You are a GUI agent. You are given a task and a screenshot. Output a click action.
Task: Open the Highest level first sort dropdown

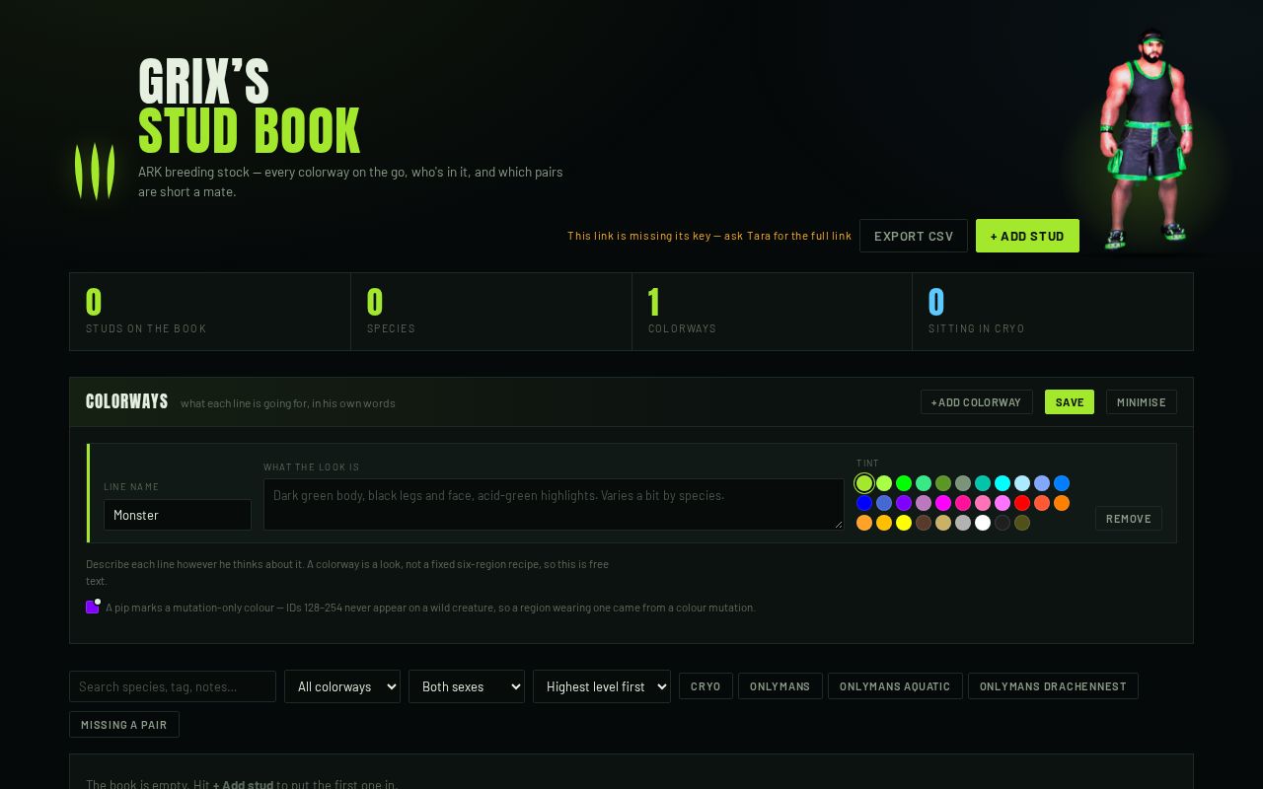pyautogui.click(x=602, y=686)
